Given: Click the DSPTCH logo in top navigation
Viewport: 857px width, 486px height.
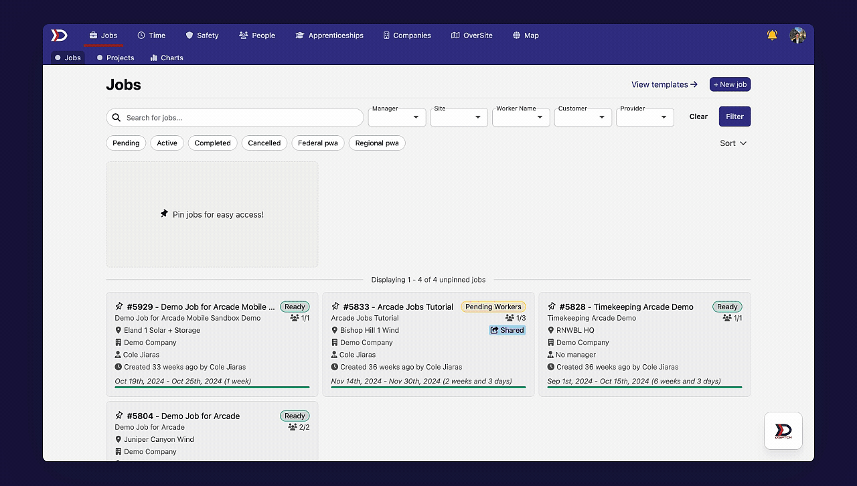Looking at the screenshot, I should pyautogui.click(x=60, y=35).
